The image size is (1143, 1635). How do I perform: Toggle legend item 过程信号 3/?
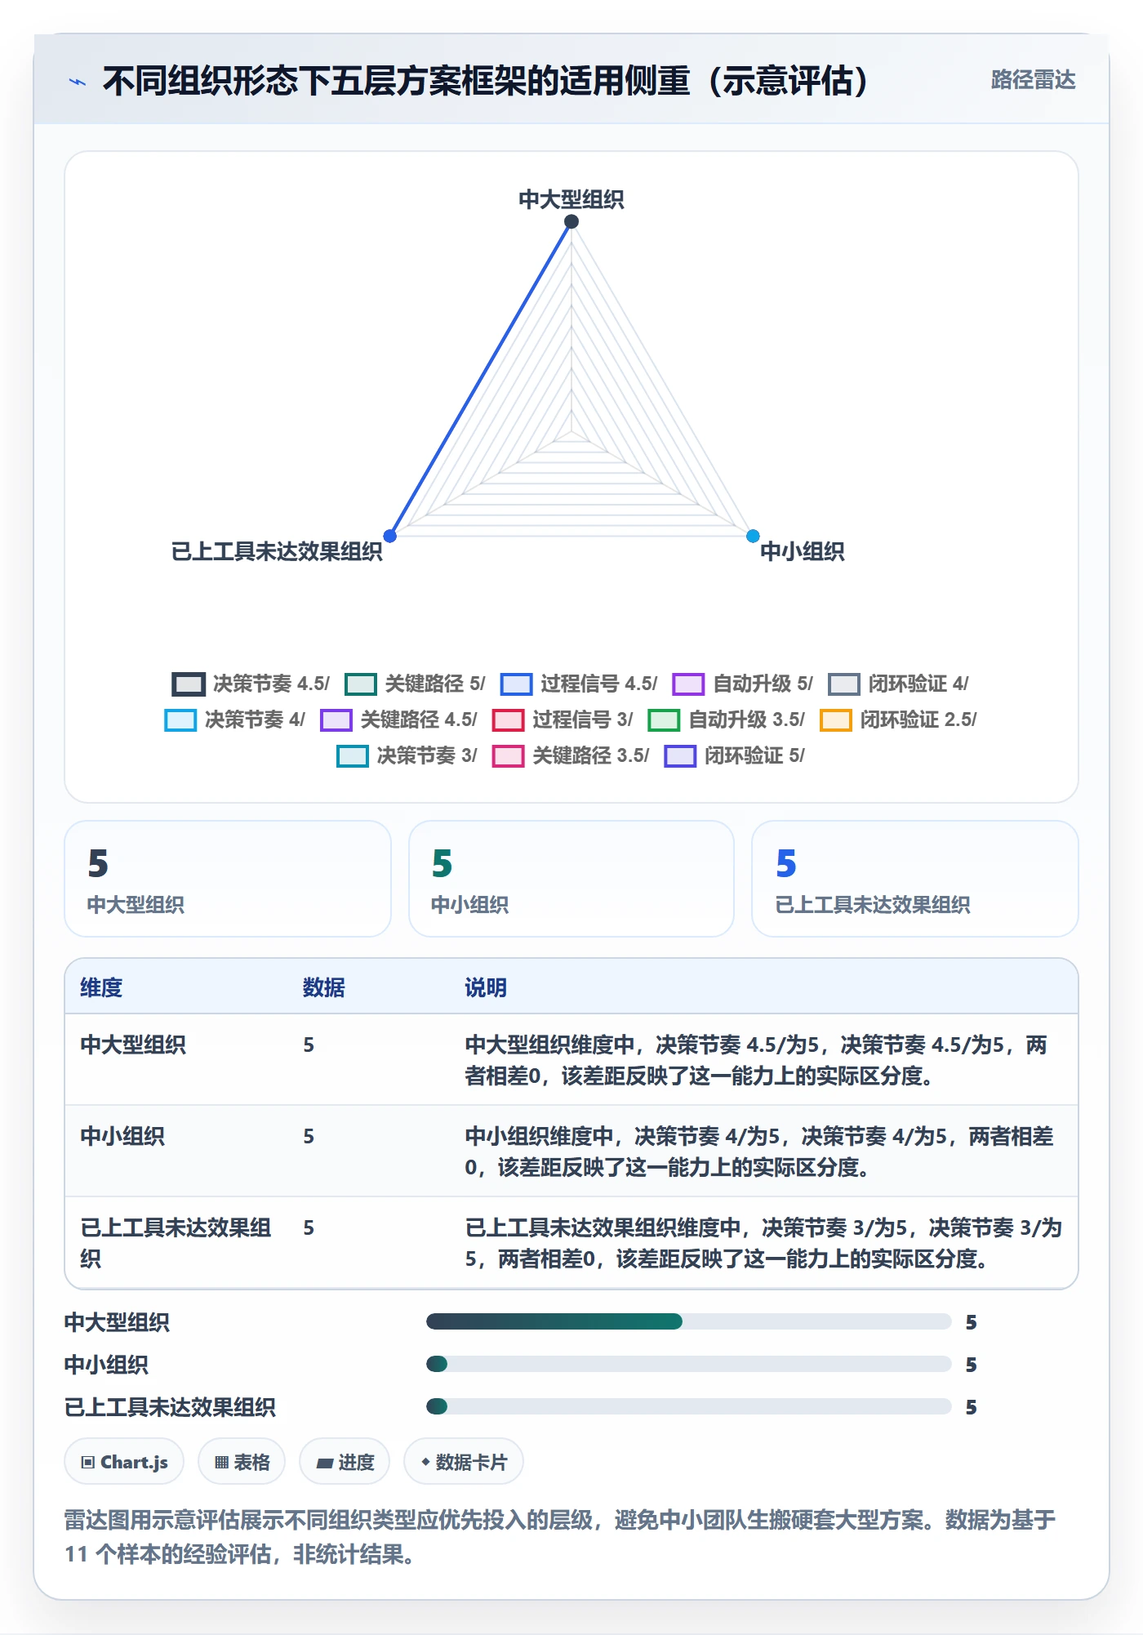[x=563, y=719]
